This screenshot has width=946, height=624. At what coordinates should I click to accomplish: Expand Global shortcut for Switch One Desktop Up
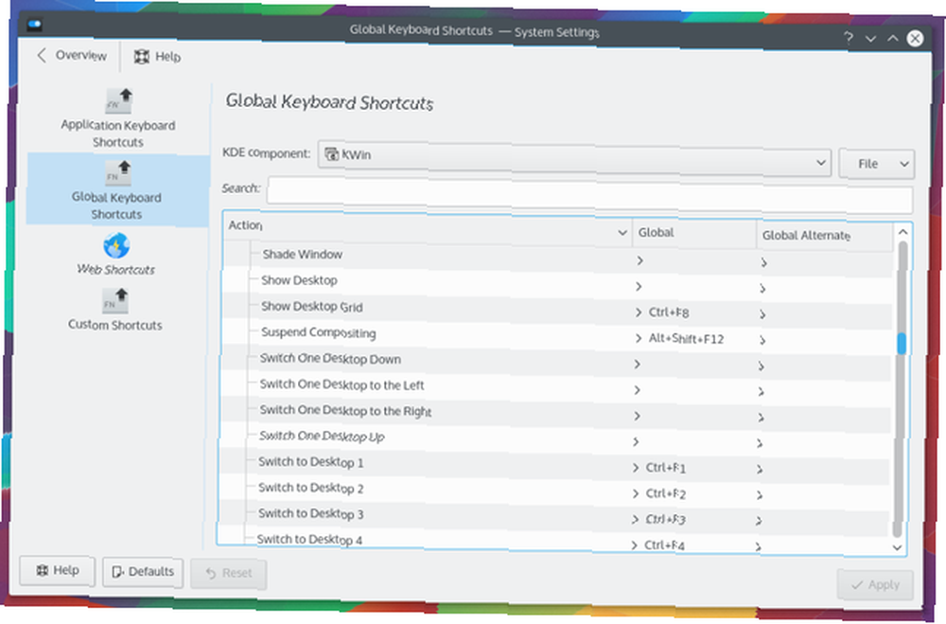(x=636, y=442)
